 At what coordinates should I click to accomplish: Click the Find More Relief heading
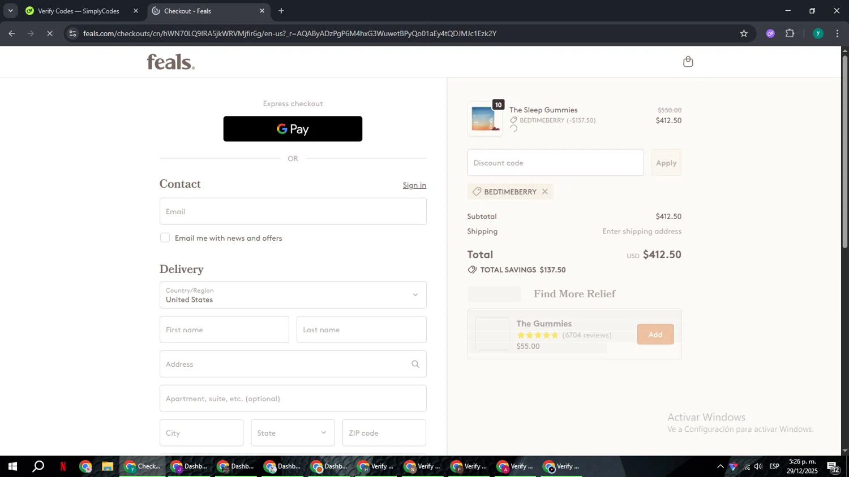coord(574,294)
